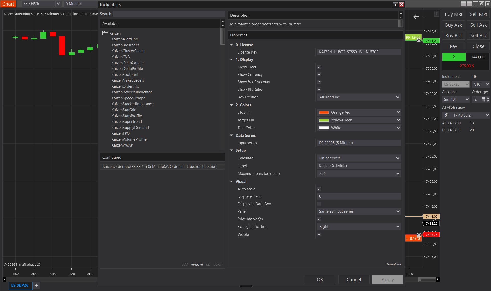Open the ATM Strategy dropdown

pyautogui.click(x=466, y=115)
